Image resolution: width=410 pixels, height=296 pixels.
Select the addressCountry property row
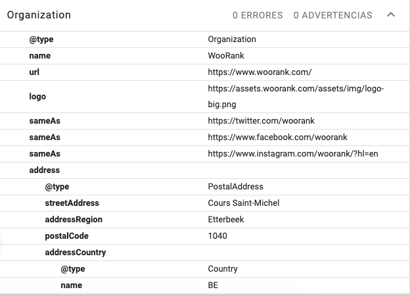click(75, 253)
